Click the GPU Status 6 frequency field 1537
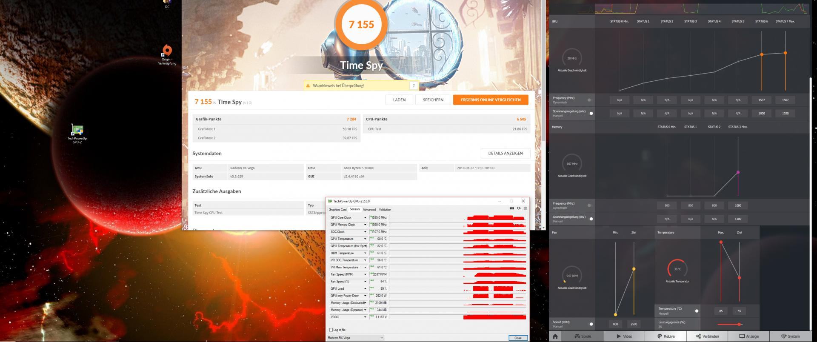This screenshot has height=342, width=817. point(762,100)
